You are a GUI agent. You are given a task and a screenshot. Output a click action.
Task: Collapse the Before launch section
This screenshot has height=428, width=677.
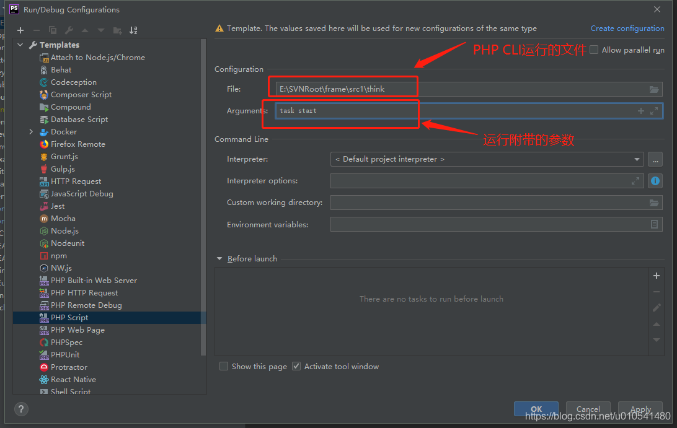(219, 259)
